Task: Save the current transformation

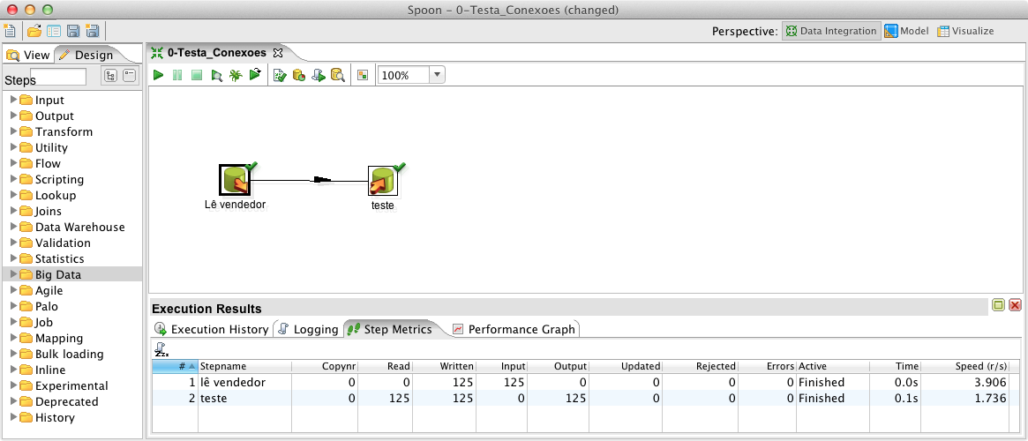Action: pyautogui.click(x=73, y=31)
